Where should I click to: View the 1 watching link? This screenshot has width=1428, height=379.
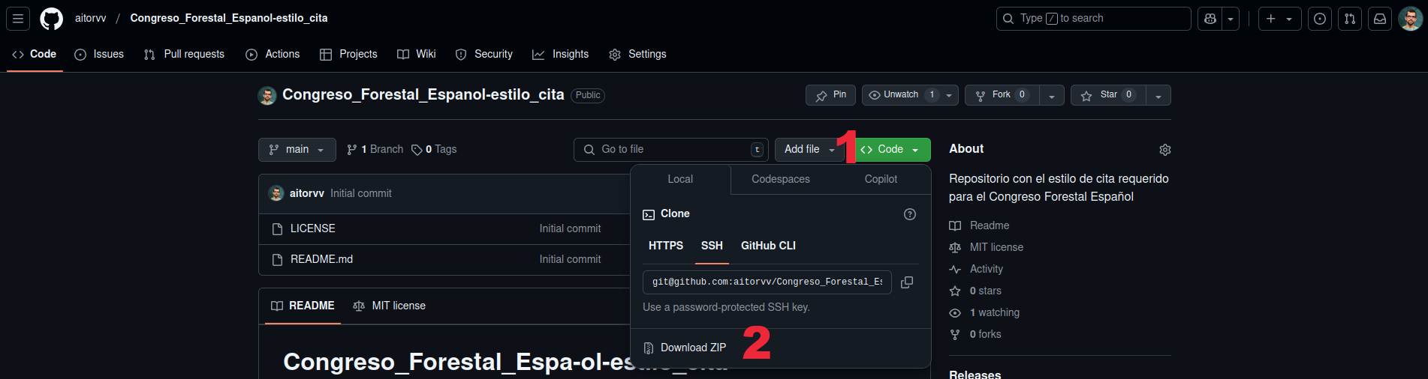(985, 312)
